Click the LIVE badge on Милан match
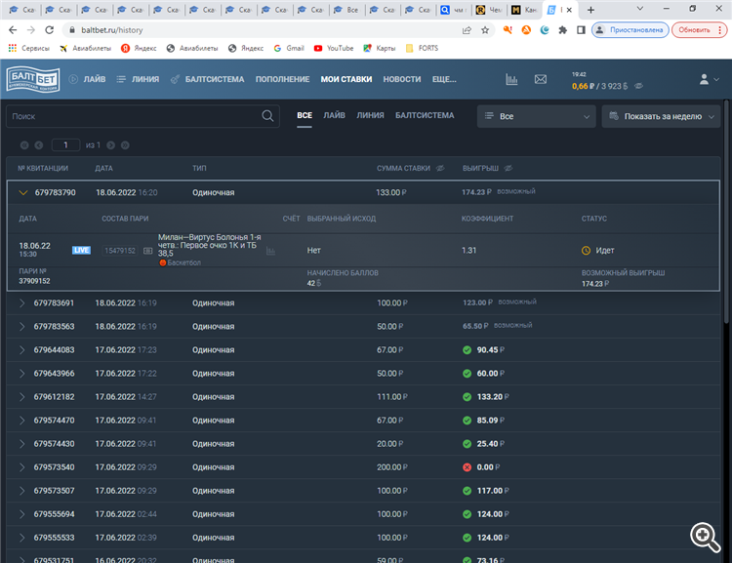Image resolution: width=732 pixels, height=563 pixels. click(81, 250)
